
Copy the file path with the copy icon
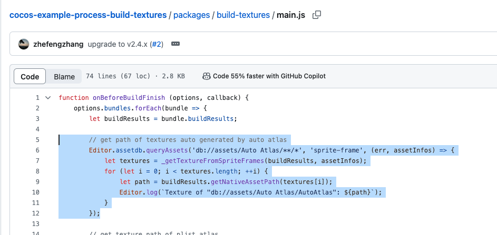click(x=317, y=15)
